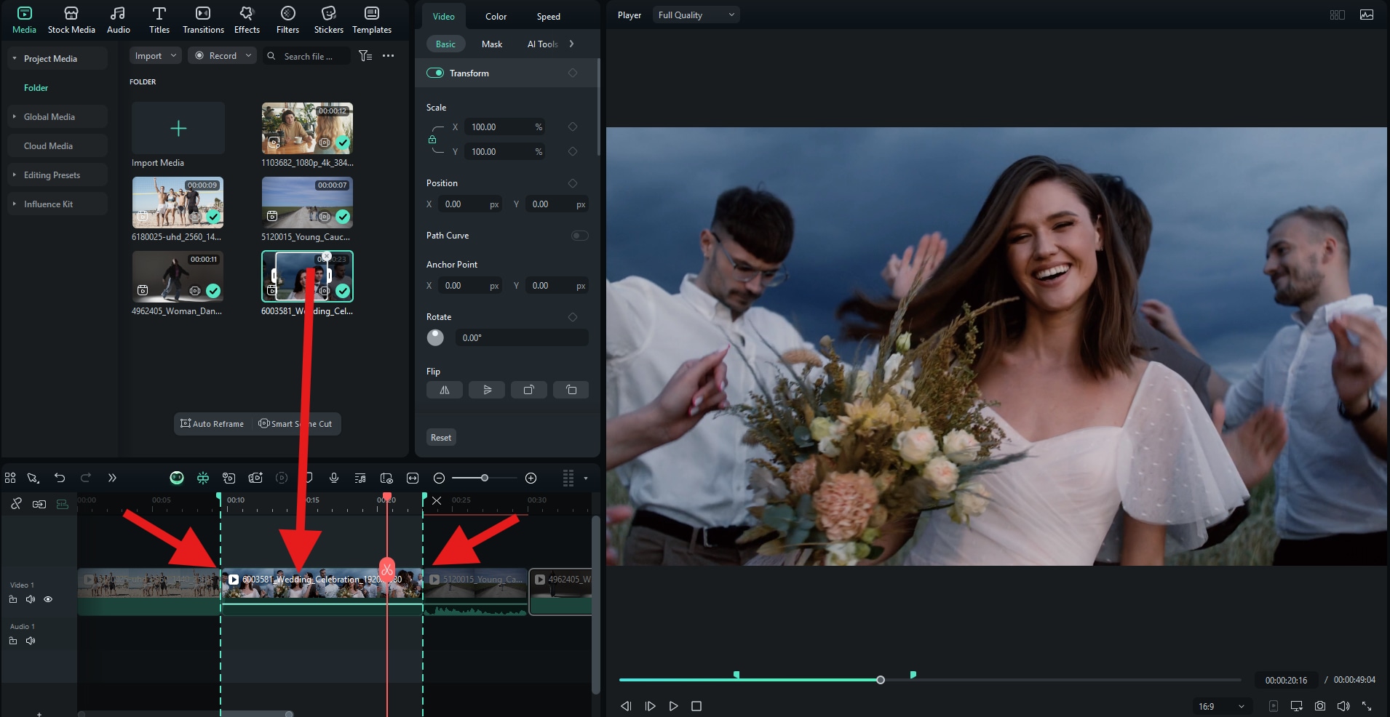The height and width of the screenshot is (717, 1390).
Task: Open the Stickers panel
Action: [x=328, y=20]
